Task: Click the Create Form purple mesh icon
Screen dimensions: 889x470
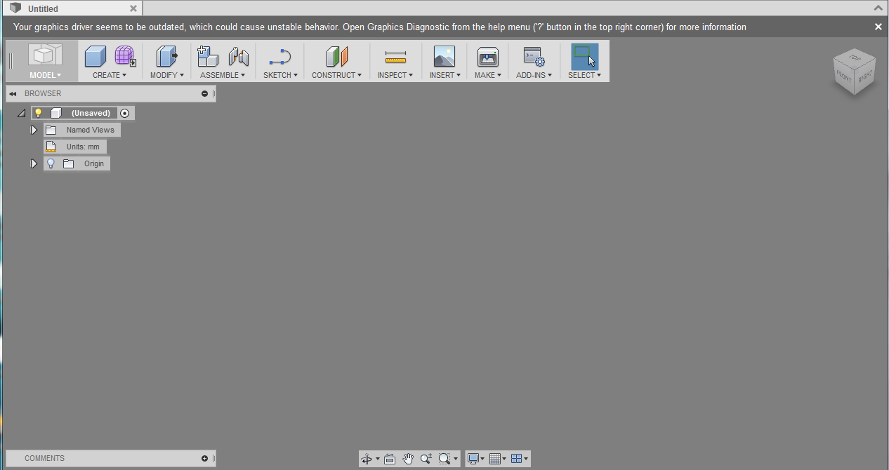Action: coord(125,56)
